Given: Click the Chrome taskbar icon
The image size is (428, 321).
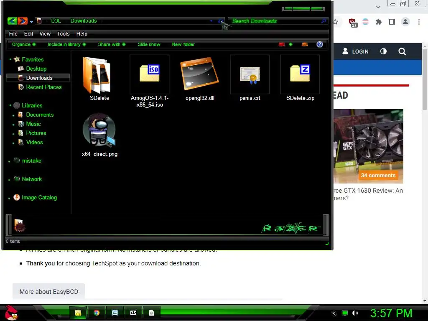Looking at the screenshot, I should coord(97,313).
